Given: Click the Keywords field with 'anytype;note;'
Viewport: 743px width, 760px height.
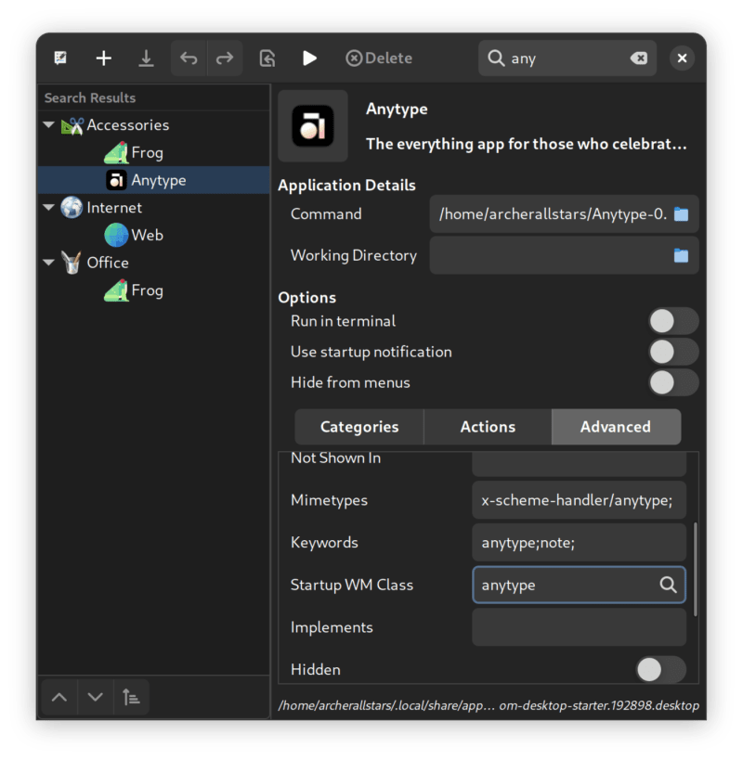Looking at the screenshot, I should point(579,542).
